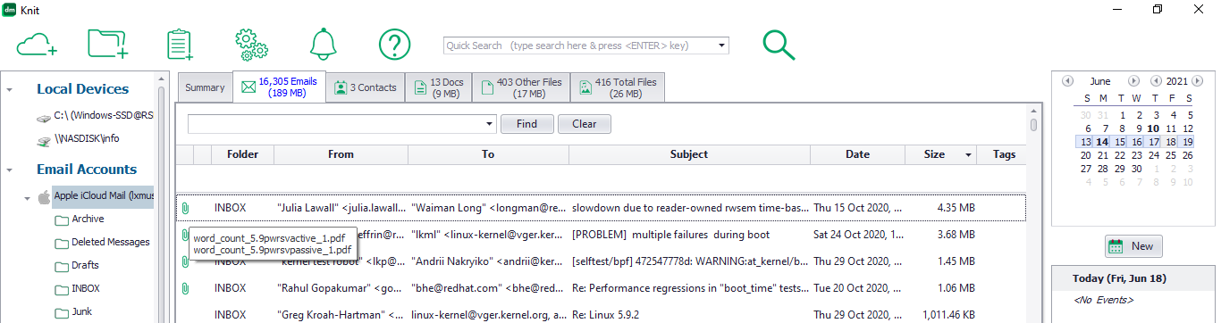The width and height of the screenshot is (1221, 323).
Task: Click the Clear button
Action: tap(585, 124)
